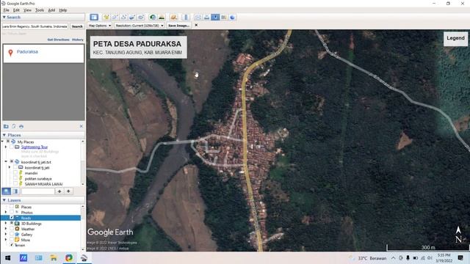Open the Ruler measurement tool
The width and height of the screenshot is (470, 264).
(185, 17)
